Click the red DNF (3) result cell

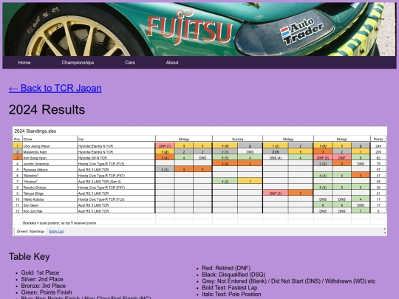click(x=276, y=193)
